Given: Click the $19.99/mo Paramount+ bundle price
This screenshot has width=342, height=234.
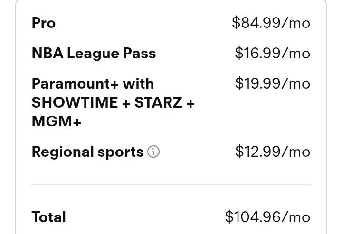Looking at the screenshot, I should (273, 83).
